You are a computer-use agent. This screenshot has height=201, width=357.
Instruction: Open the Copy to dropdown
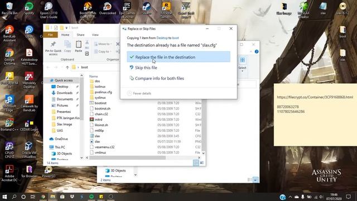click(x=103, y=51)
